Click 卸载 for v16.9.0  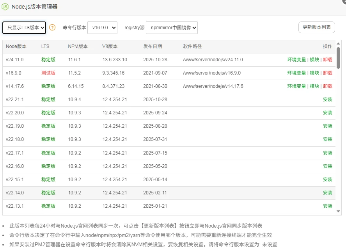point(328,73)
